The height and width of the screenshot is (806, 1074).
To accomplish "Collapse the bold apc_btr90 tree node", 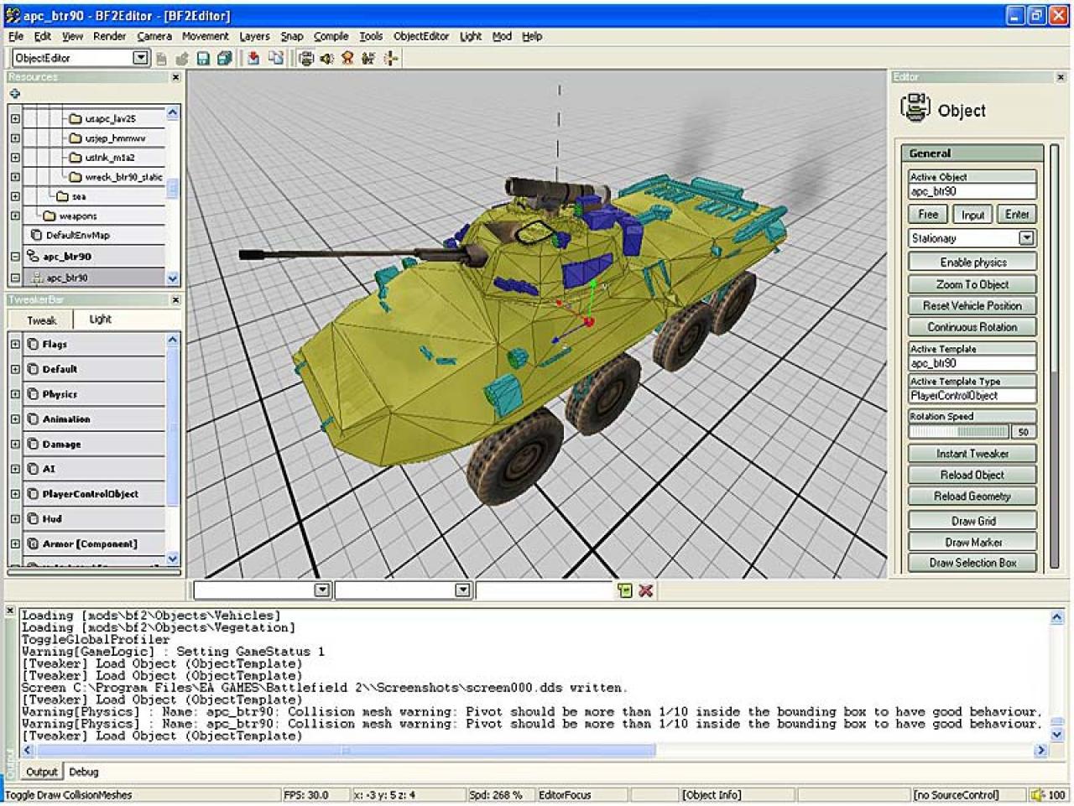I will [15, 257].
